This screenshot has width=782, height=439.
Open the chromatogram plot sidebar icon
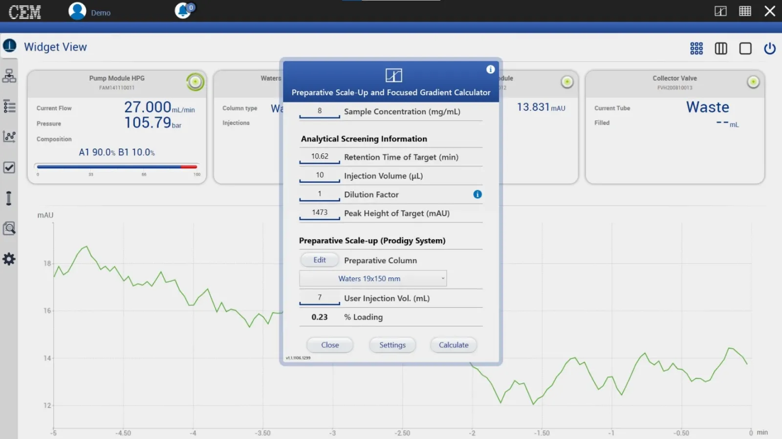(9, 137)
